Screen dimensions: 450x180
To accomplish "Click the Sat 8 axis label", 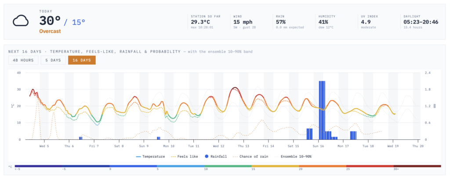I will click(119, 146).
